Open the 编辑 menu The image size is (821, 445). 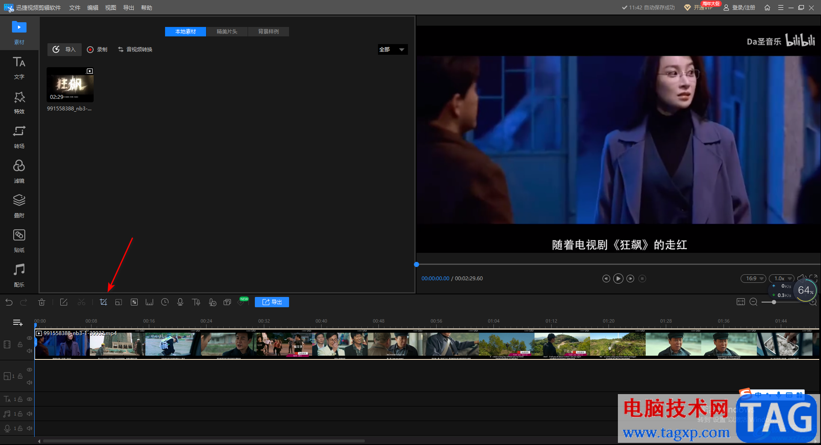(93, 8)
